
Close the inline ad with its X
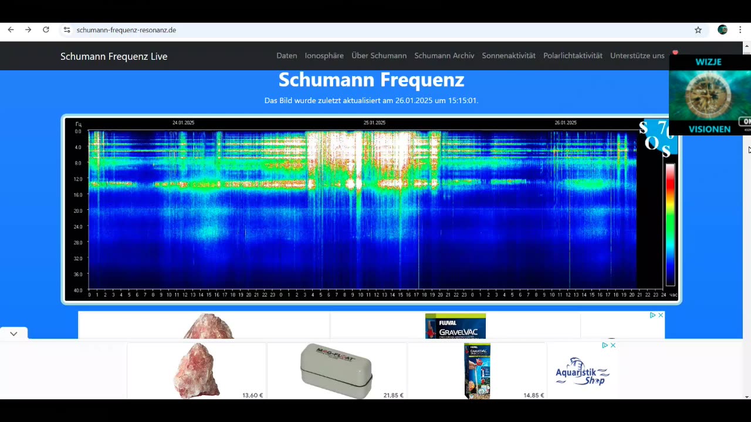click(661, 315)
